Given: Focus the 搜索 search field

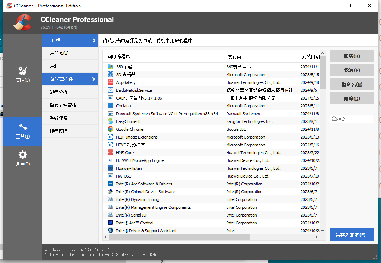Looking at the screenshot, I should click(351, 119).
